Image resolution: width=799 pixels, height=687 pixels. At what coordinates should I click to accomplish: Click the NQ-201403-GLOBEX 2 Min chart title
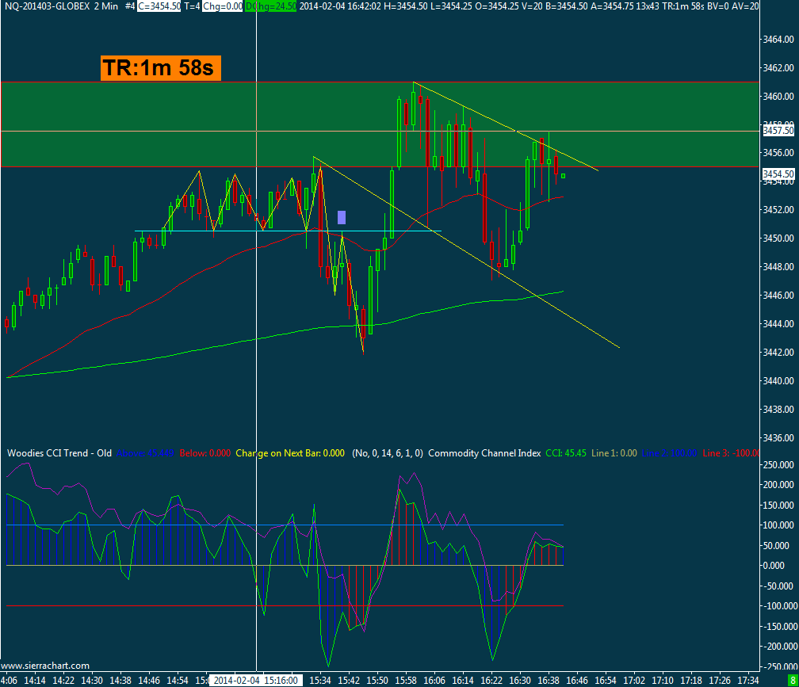pyautogui.click(x=61, y=6)
